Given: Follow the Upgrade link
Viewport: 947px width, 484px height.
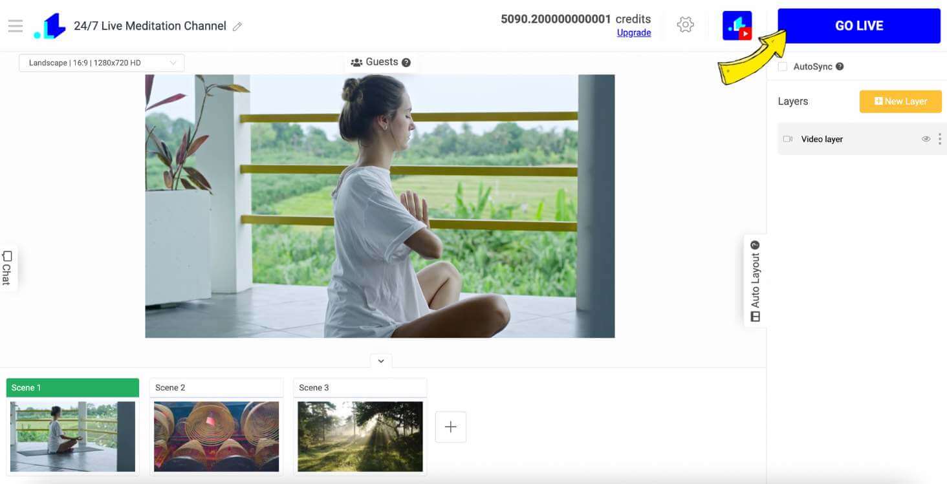Looking at the screenshot, I should pos(634,33).
